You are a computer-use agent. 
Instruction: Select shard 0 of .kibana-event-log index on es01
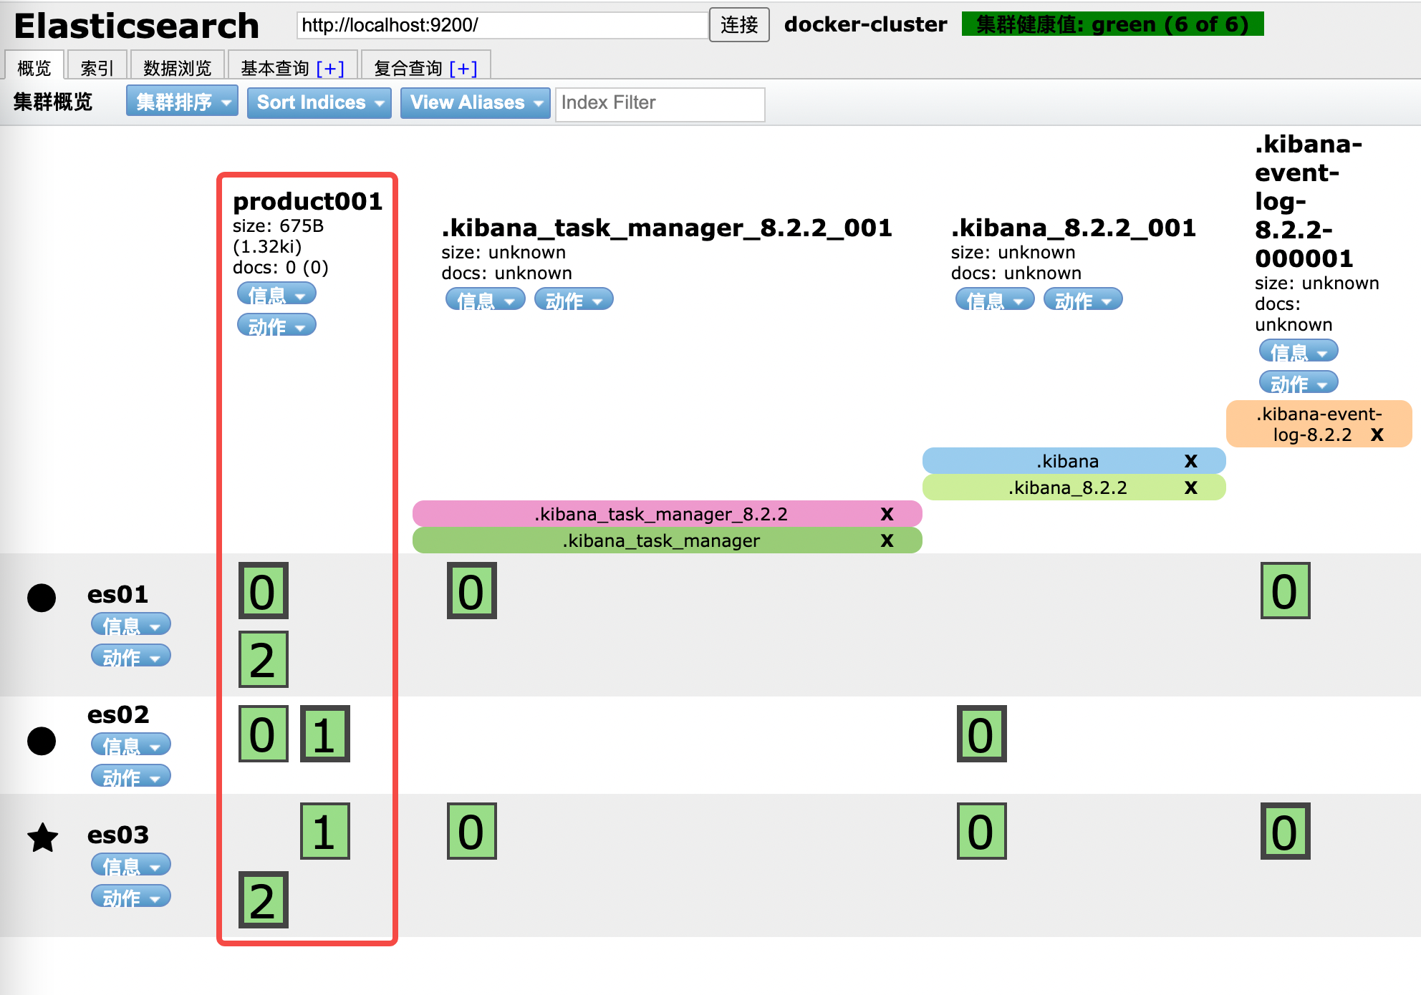[x=1286, y=591]
